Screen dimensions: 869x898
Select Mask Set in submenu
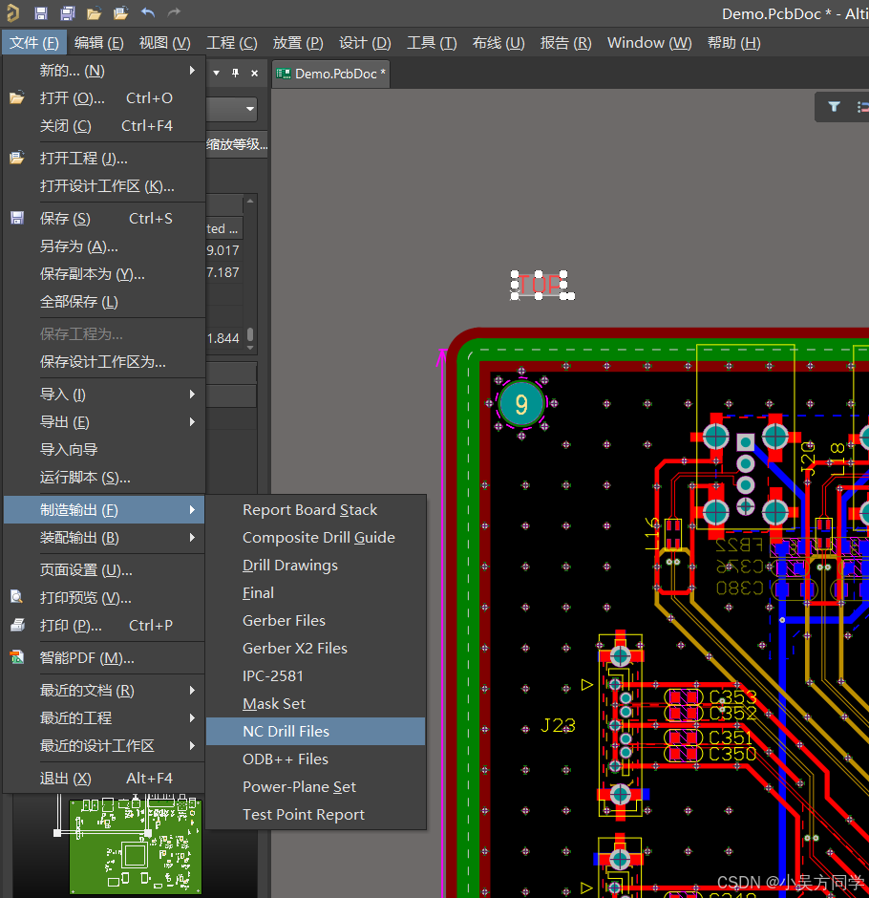pyautogui.click(x=315, y=704)
